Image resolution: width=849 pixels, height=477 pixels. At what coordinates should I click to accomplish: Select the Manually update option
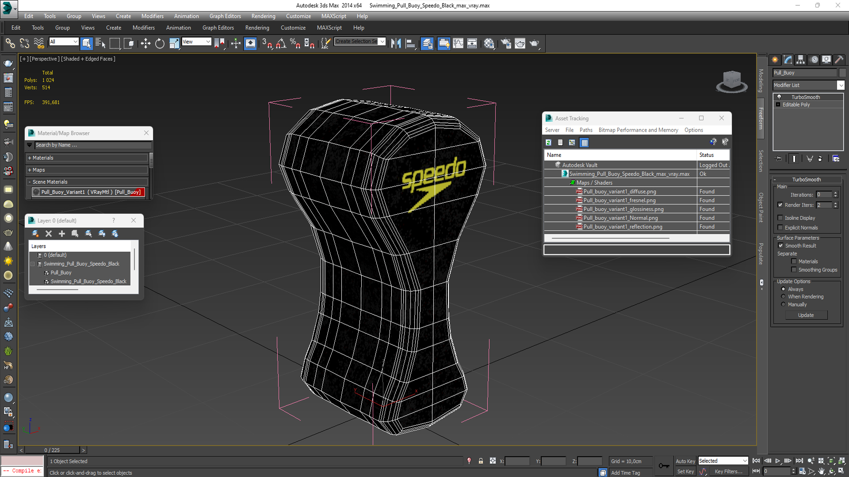point(783,304)
